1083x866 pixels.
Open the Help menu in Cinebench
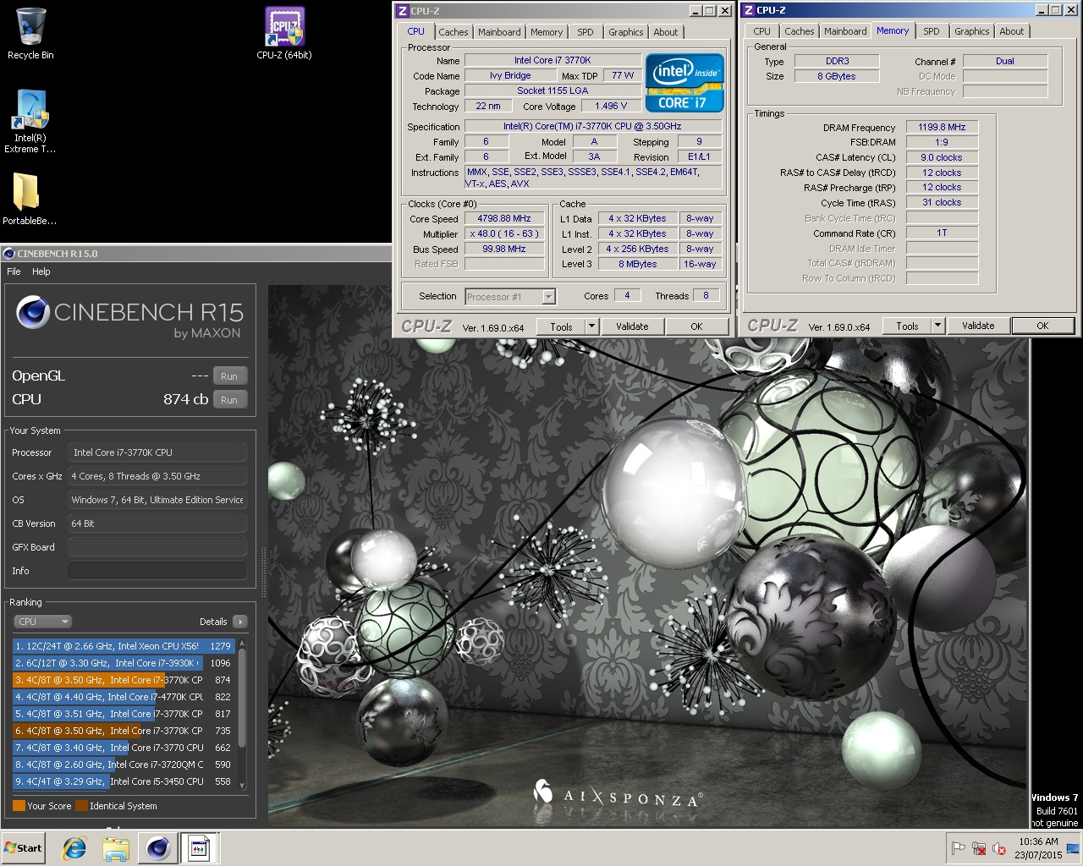coord(41,271)
